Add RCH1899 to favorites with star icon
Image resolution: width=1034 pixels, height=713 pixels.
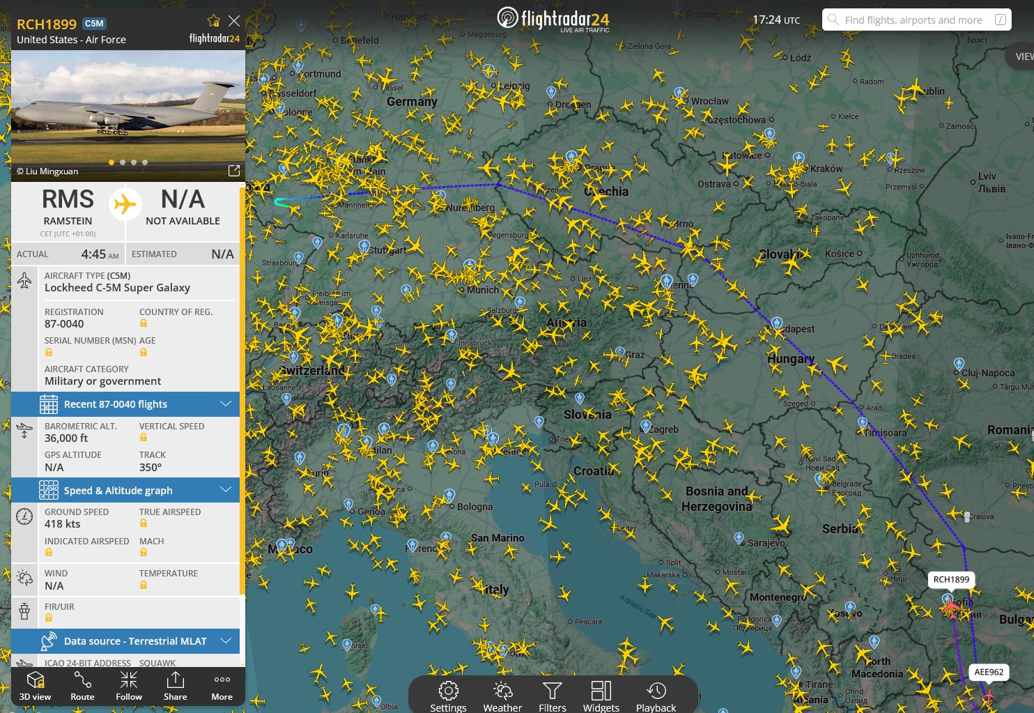tap(214, 21)
